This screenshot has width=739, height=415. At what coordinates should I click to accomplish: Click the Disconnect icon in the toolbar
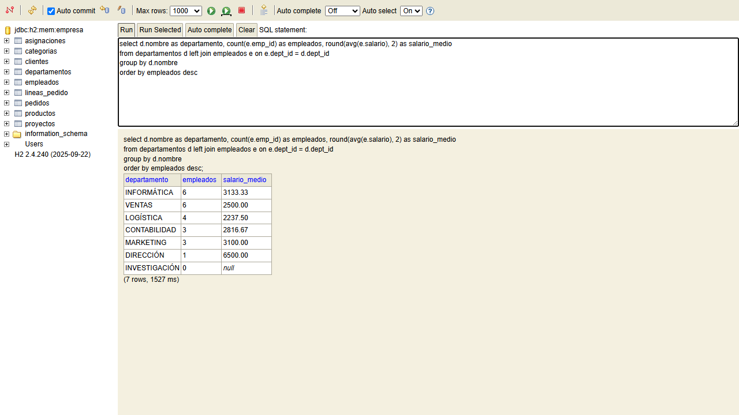click(x=10, y=10)
